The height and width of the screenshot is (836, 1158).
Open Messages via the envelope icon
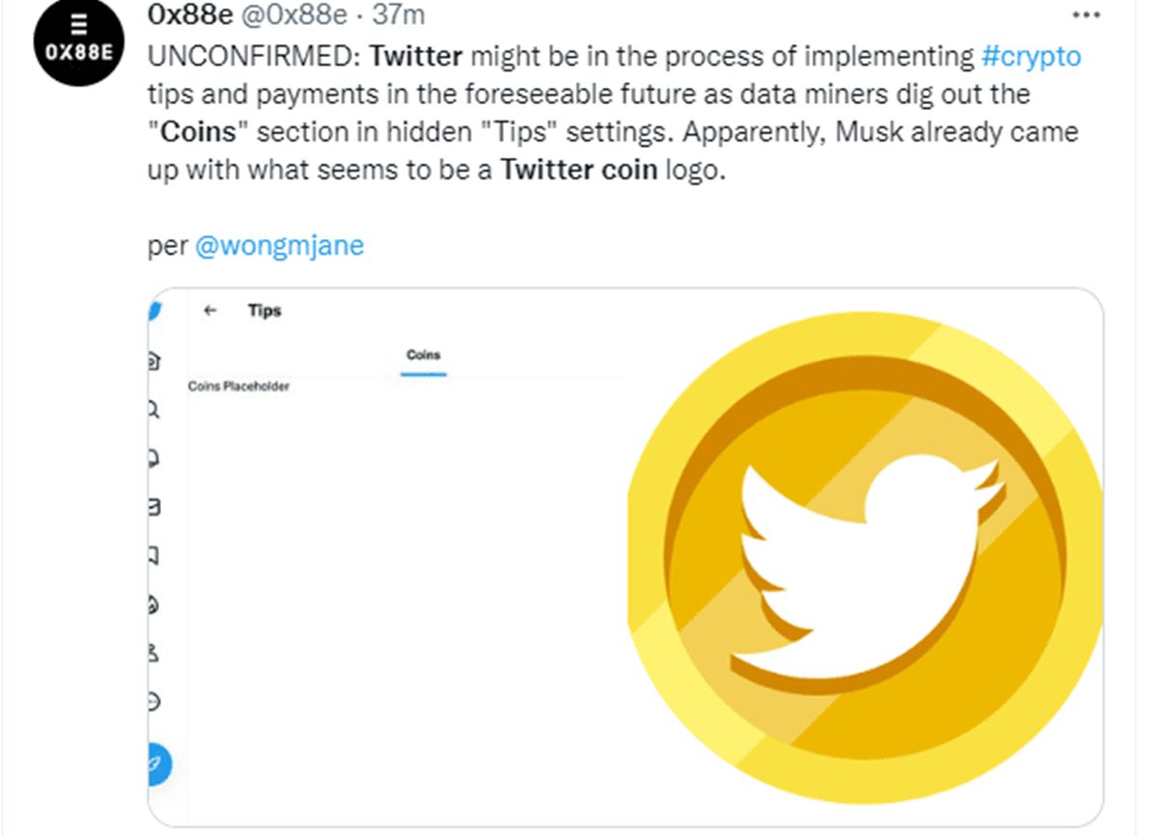coord(153,506)
